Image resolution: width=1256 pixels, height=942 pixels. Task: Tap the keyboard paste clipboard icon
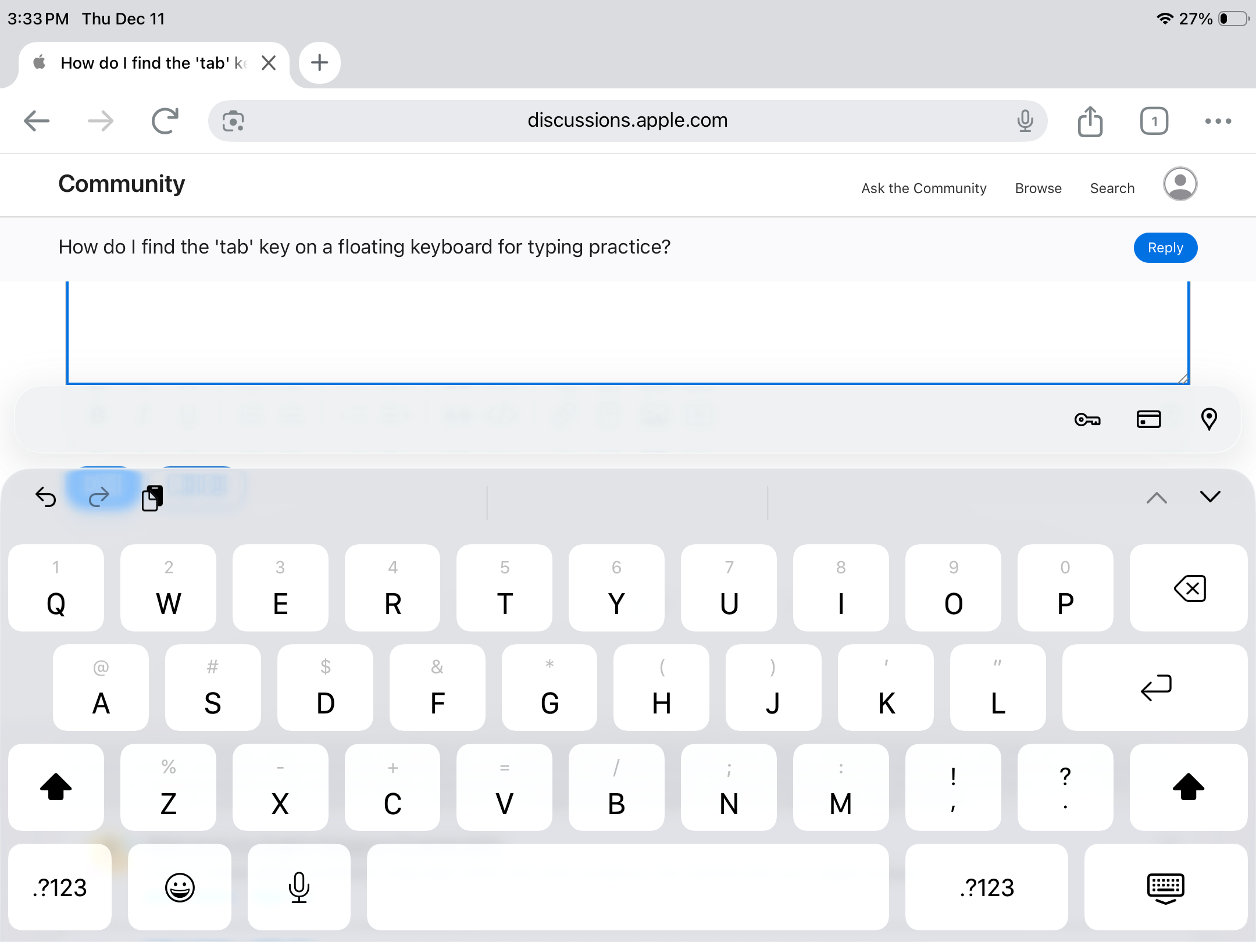152,498
